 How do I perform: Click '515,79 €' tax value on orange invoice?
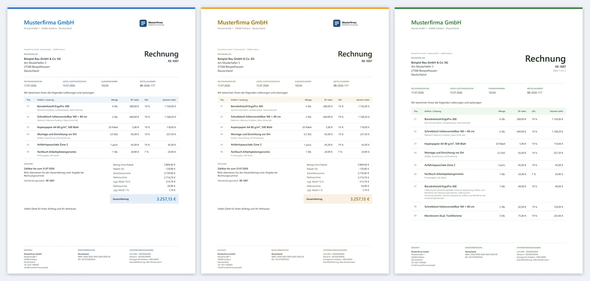(x=364, y=181)
